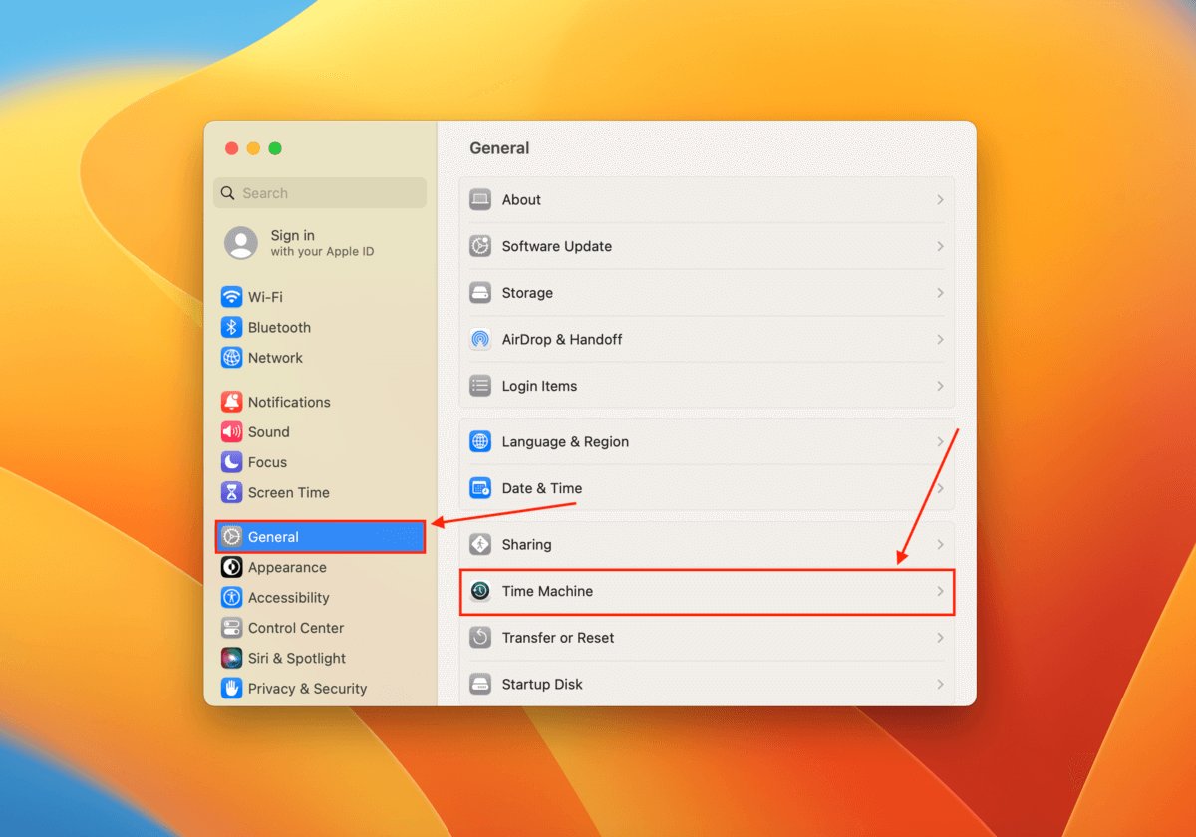The width and height of the screenshot is (1196, 837).
Task: Open Sound sidebar label
Action: coord(269,432)
